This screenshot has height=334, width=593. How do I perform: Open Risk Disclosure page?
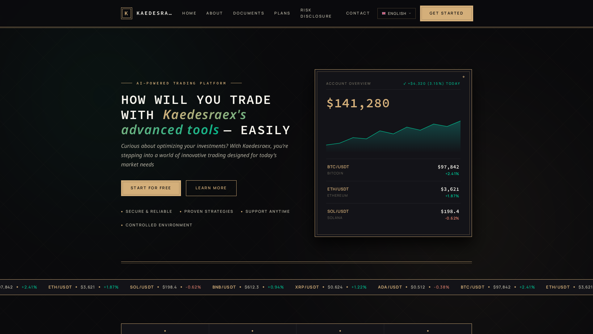(316, 13)
